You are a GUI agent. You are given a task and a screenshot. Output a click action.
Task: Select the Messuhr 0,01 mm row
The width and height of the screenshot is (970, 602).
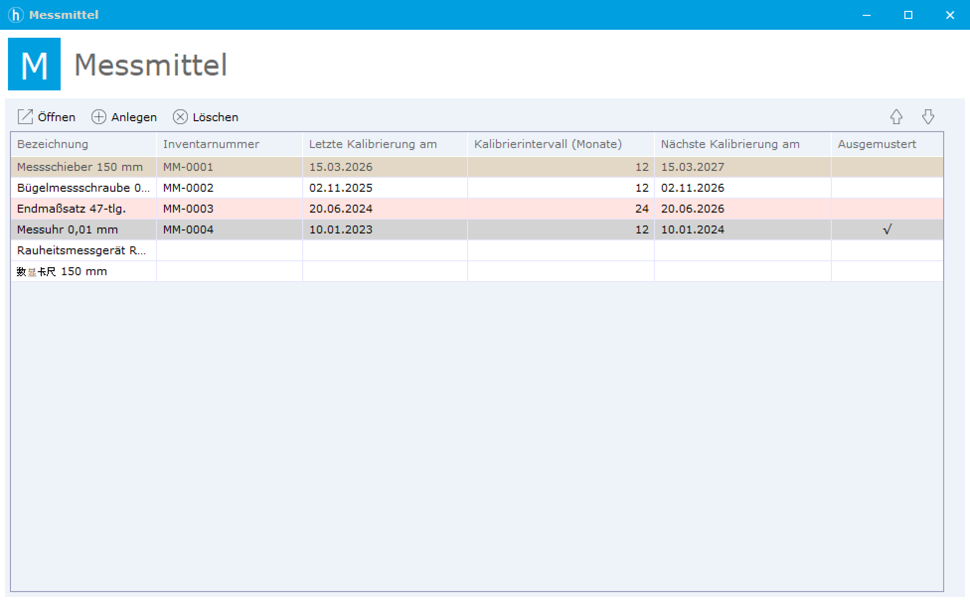[477, 229]
